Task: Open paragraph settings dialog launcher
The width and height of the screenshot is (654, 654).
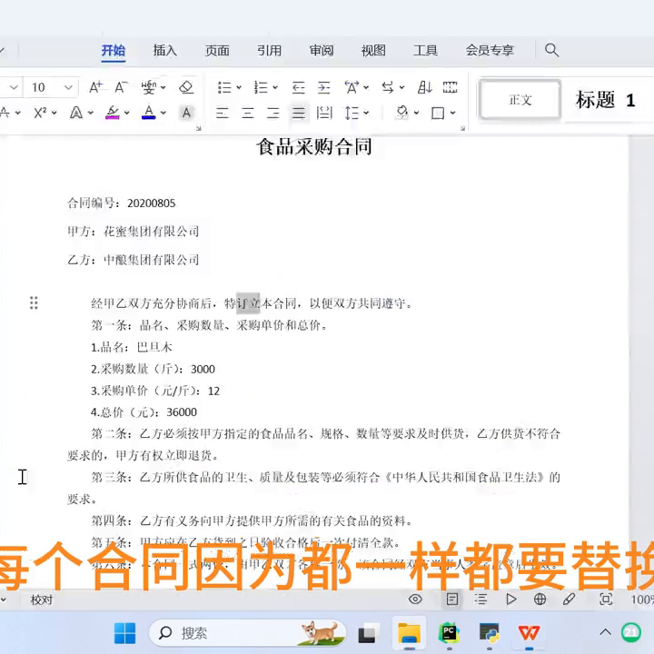Action: pyautogui.click(x=462, y=128)
